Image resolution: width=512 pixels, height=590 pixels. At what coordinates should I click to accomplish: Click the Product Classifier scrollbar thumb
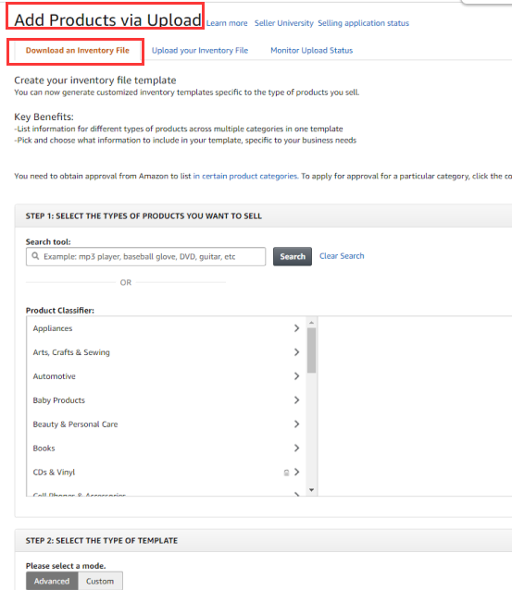311,350
